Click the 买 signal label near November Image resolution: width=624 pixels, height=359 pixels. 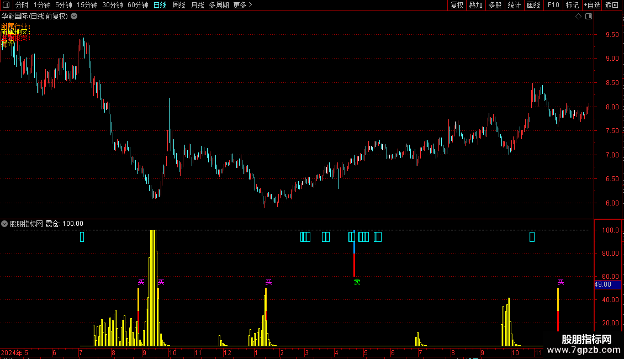click(560, 282)
